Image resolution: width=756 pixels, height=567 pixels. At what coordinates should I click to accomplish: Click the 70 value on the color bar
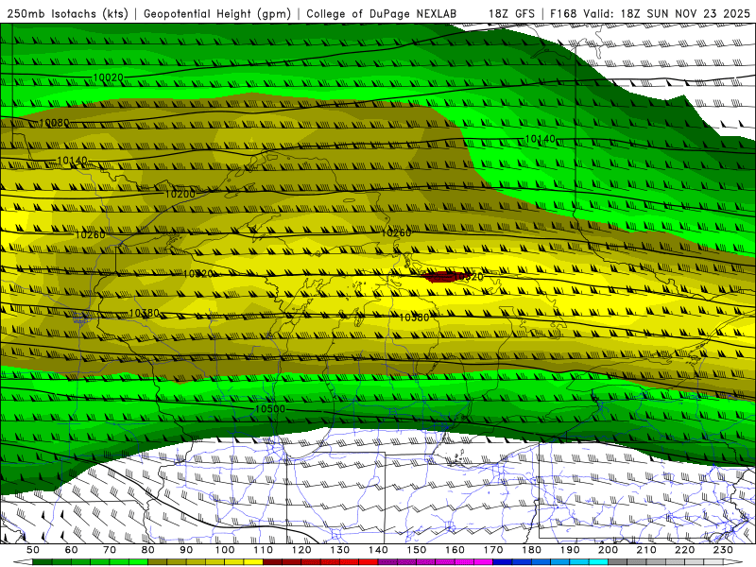(110, 550)
